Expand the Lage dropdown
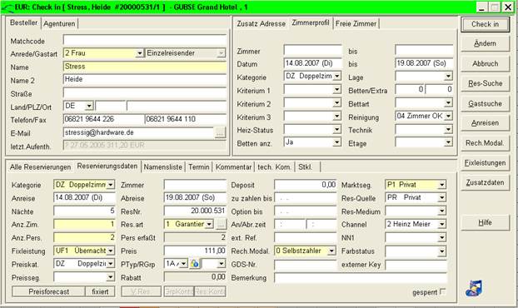Screen dimensions: 518x308 [448, 77]
